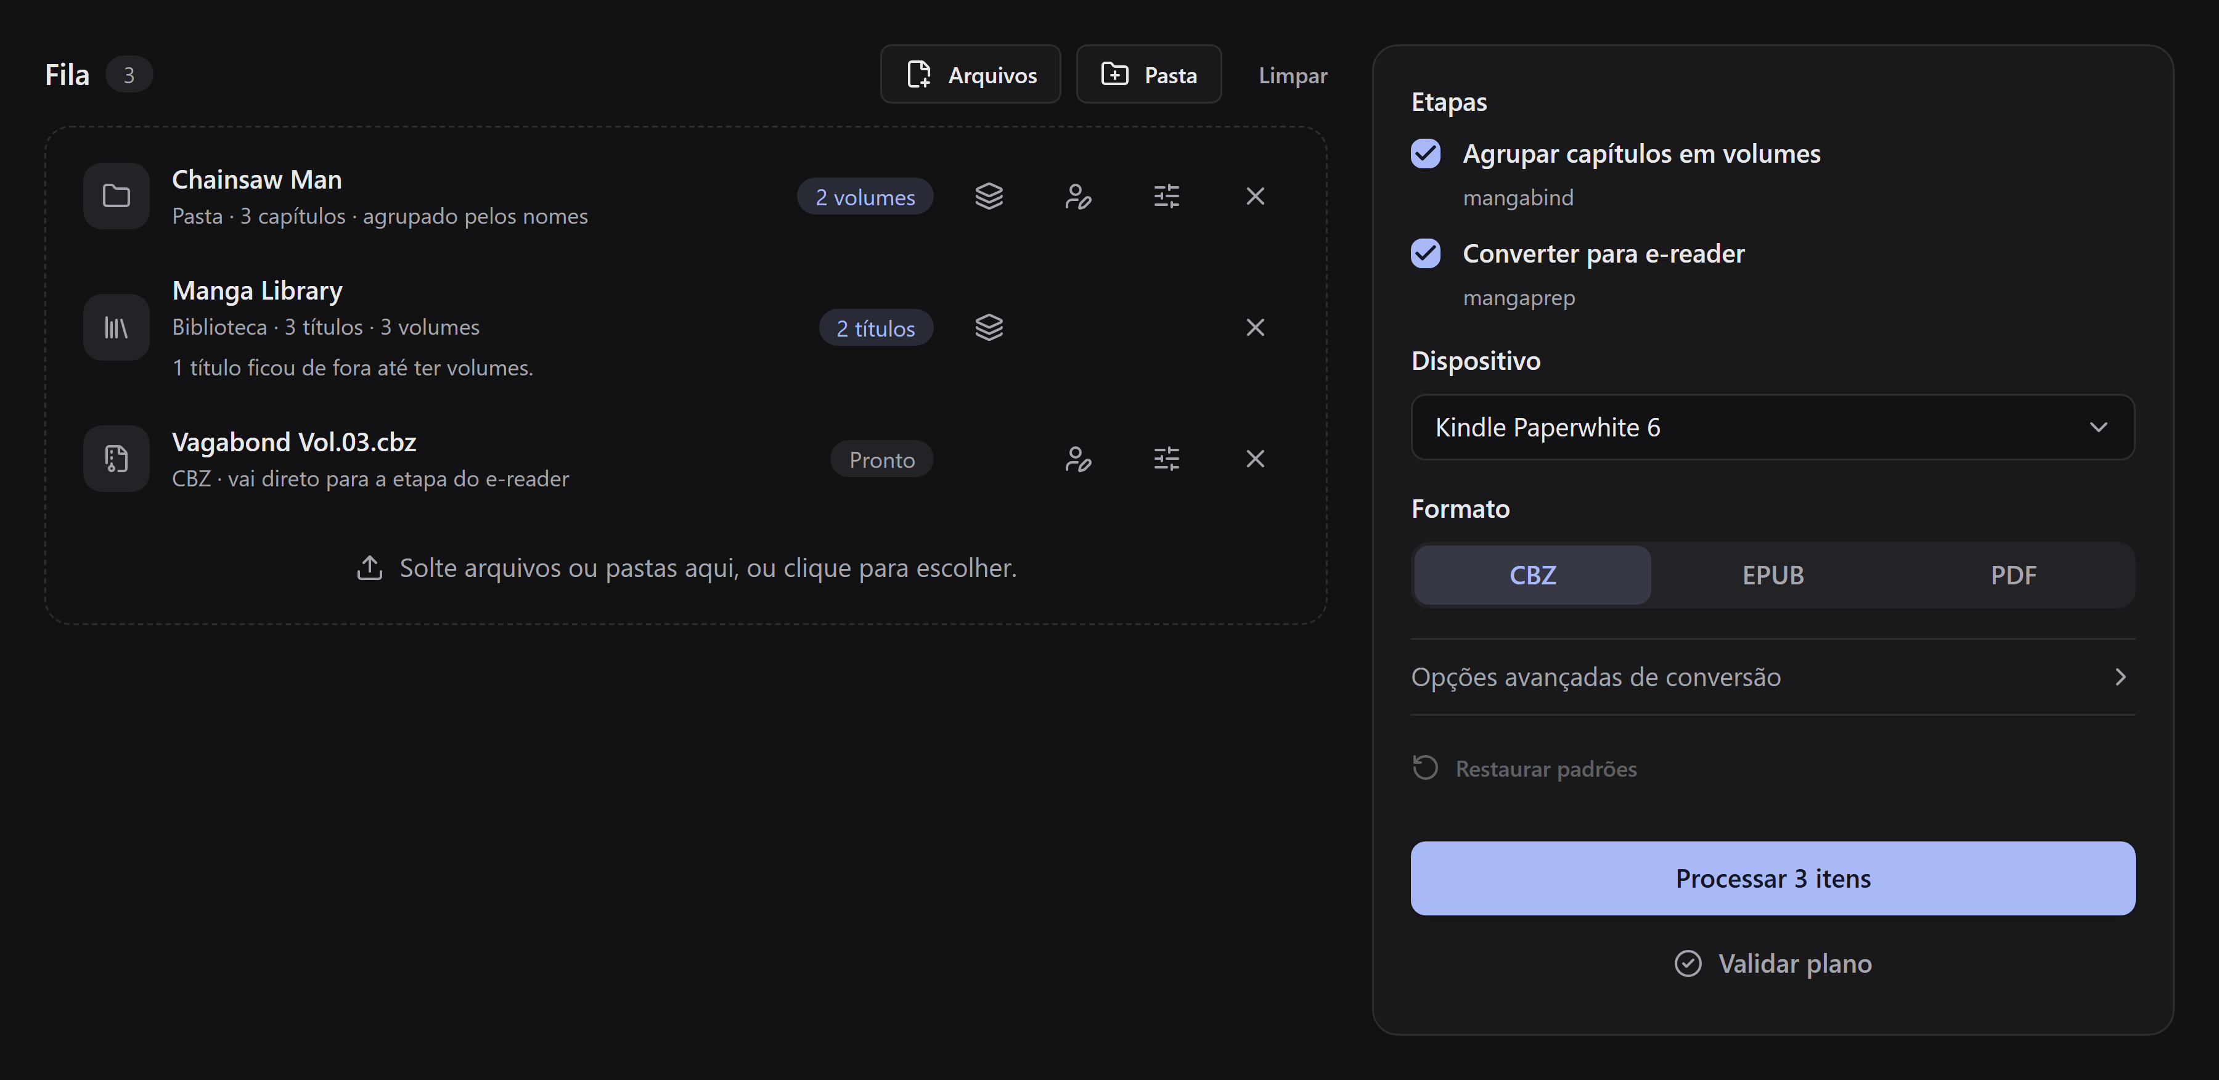Image resolution: width=2219 pixels, height=1080 pixels.
Task: Select the CBZ format tab
Action: pos(1532,575)
